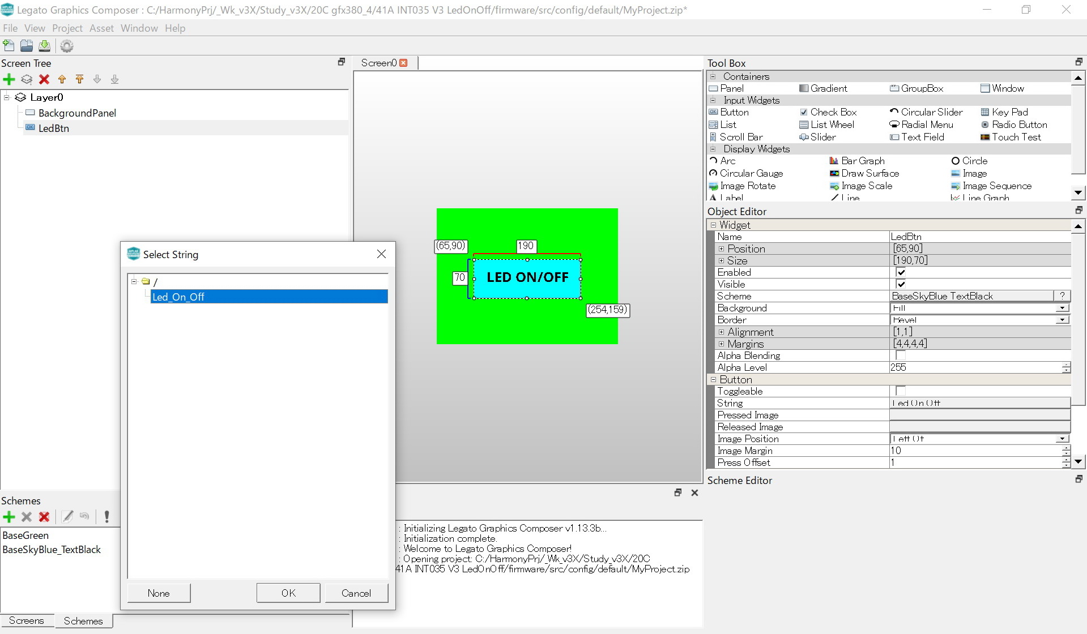The image size is (1087, 634).
Task: Open the Border style dropdown
Action: (1062, 320)
